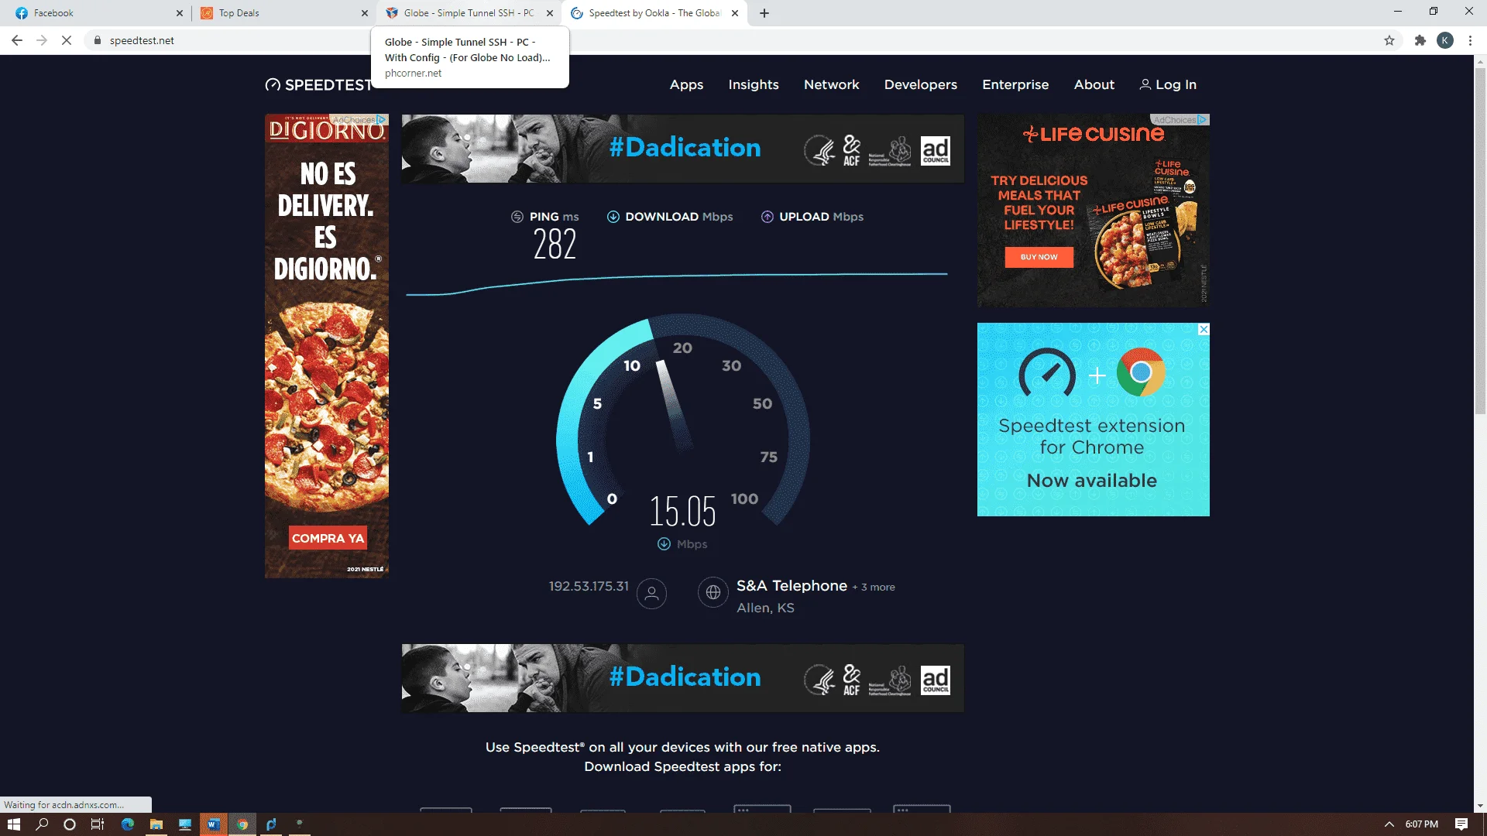Click the address bar URL speedtest.net
This screenshot has width=1487, height=836.
(142, 40)
